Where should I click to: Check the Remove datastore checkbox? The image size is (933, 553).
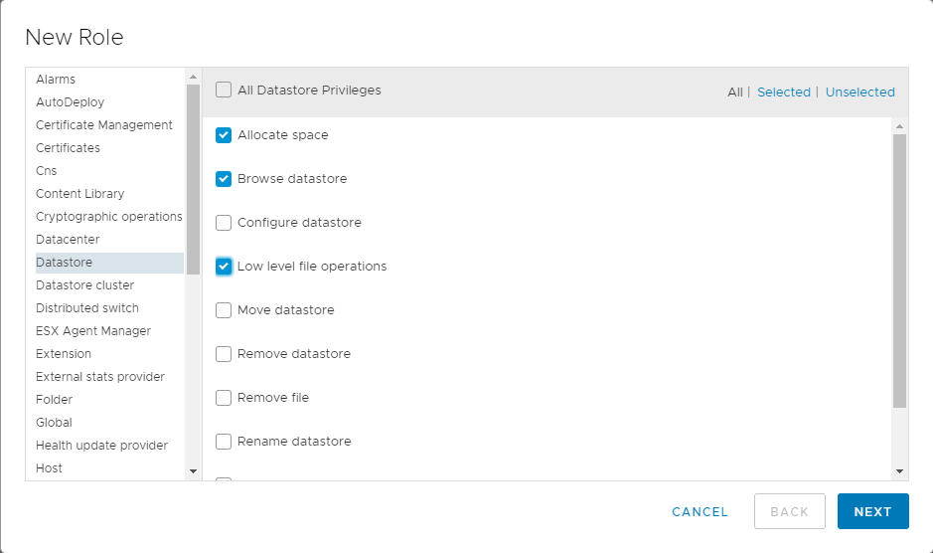224,354
